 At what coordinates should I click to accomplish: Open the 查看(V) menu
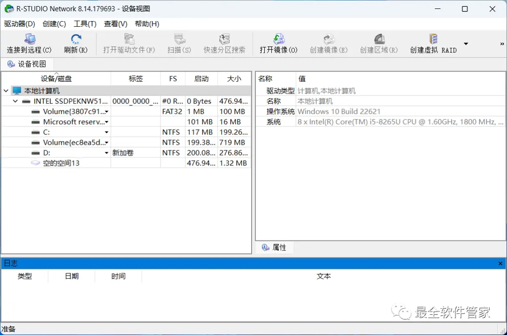tap(115, 24)
